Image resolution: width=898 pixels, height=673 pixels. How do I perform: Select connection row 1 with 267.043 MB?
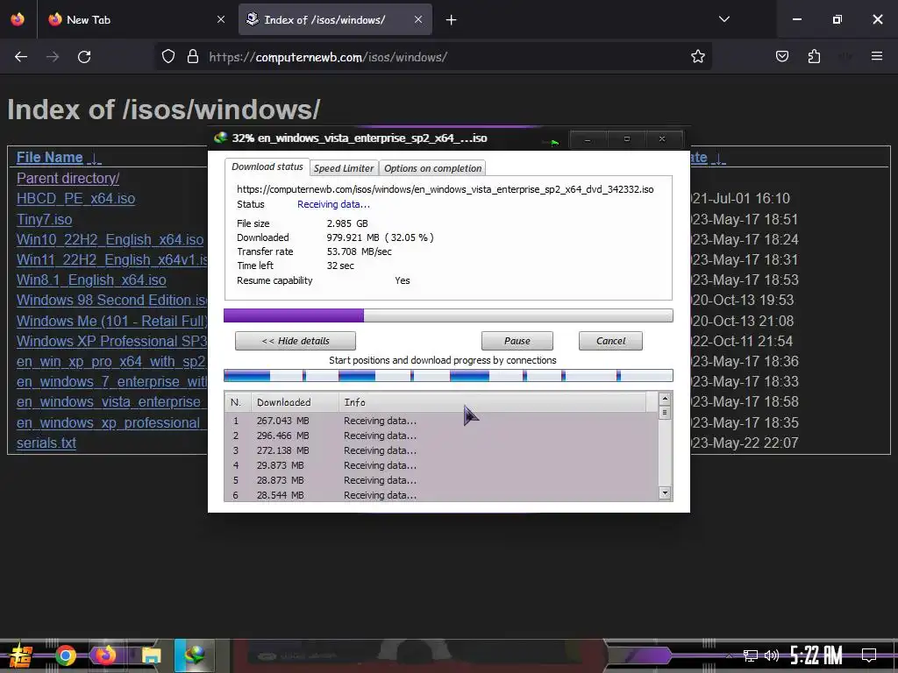coord(442,421)
